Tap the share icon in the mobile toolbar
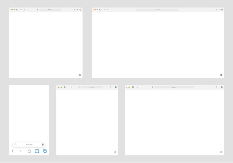The width and height of the screenshot is (233, 163). click(x=29, y=151)
